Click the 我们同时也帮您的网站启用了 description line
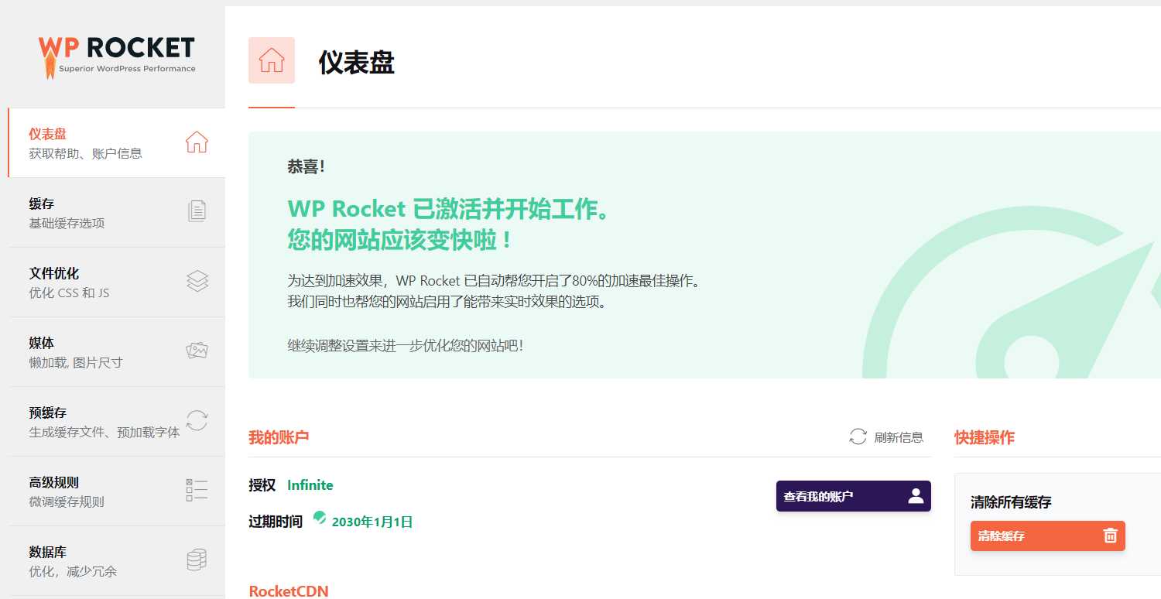 (448, 302)
